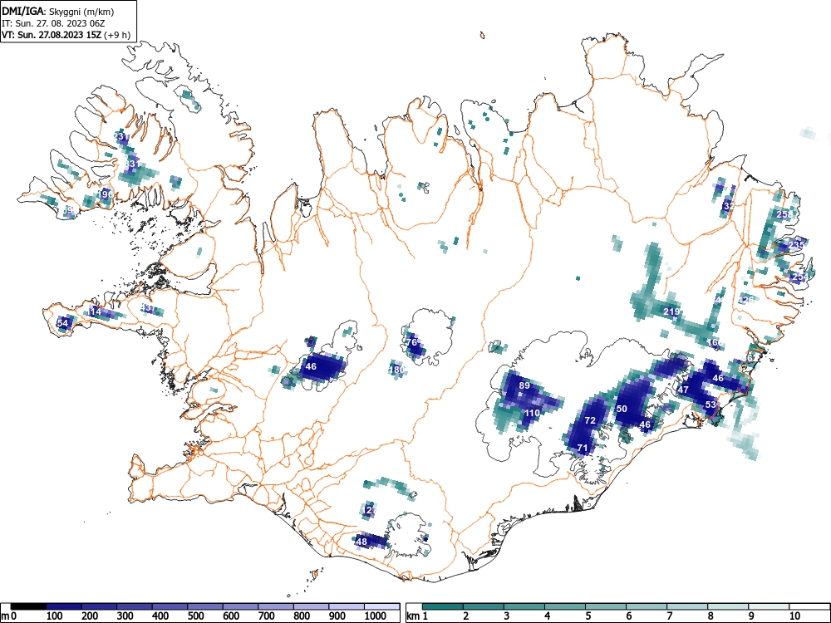Image resolution: width=831 pixels, height=623 pixels.
Task: Click the 50 visibility label
Action: (x=622, y=409)
